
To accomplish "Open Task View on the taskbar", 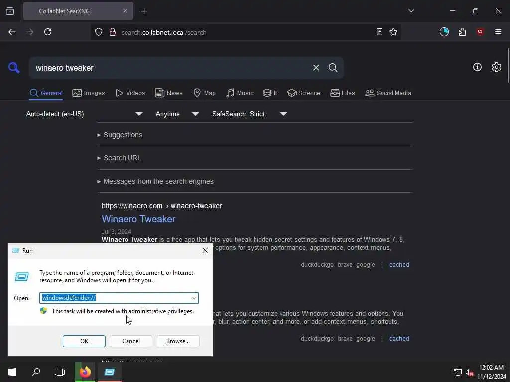I will pos(60,372).
